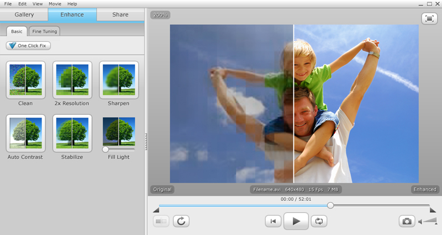Viewport: 442px width, 235px height.
Task: Open the View menu
Action: (38, 4)
